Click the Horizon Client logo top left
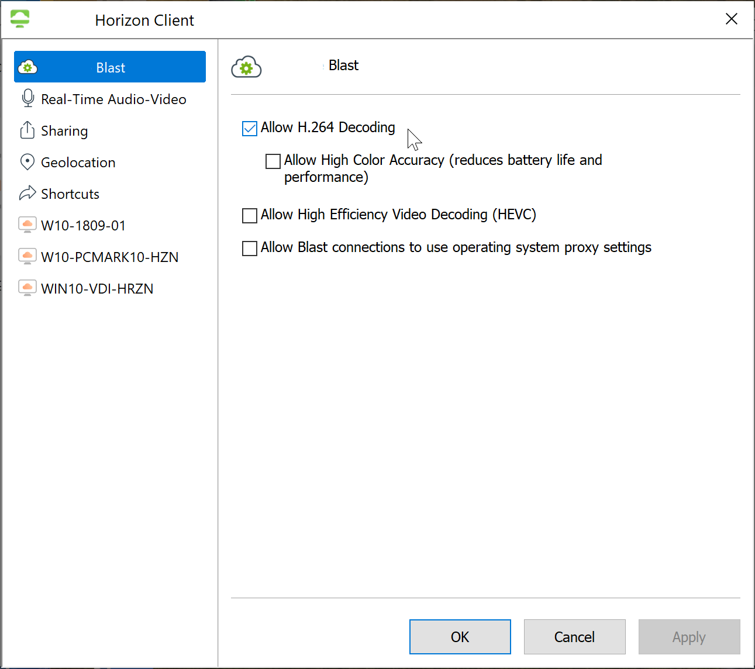Image resolution: width=755 pixels, height=669 pixels. click(x=19, y=18)
